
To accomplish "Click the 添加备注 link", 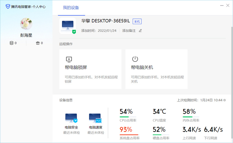I will [129, 31].
